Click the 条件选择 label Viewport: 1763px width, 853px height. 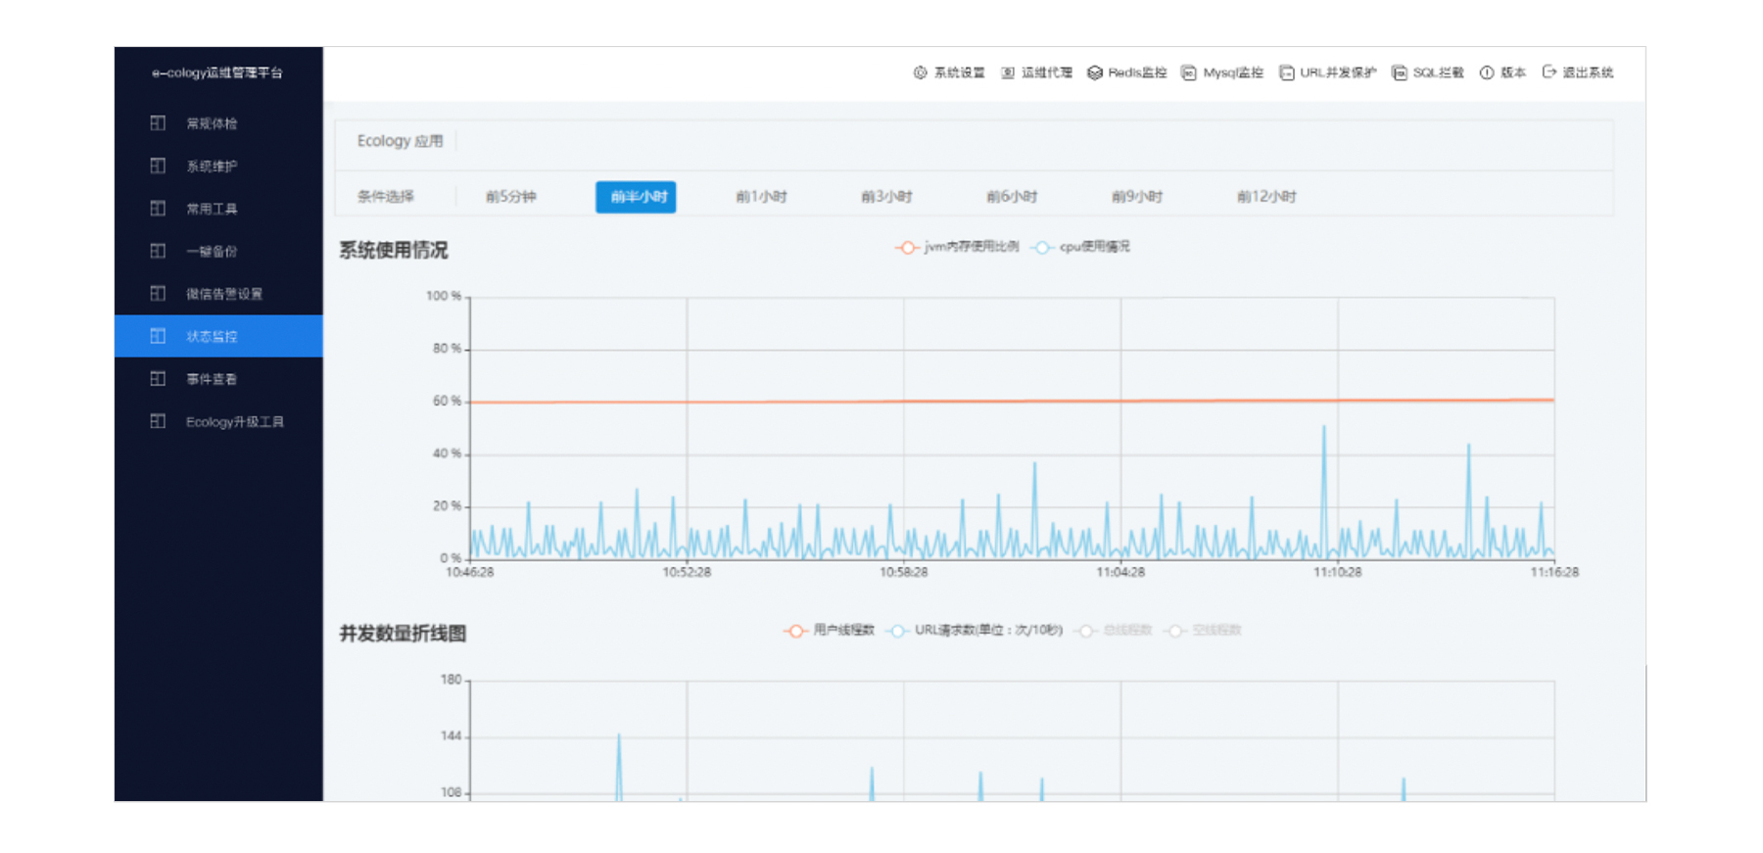tap(385, 197)
